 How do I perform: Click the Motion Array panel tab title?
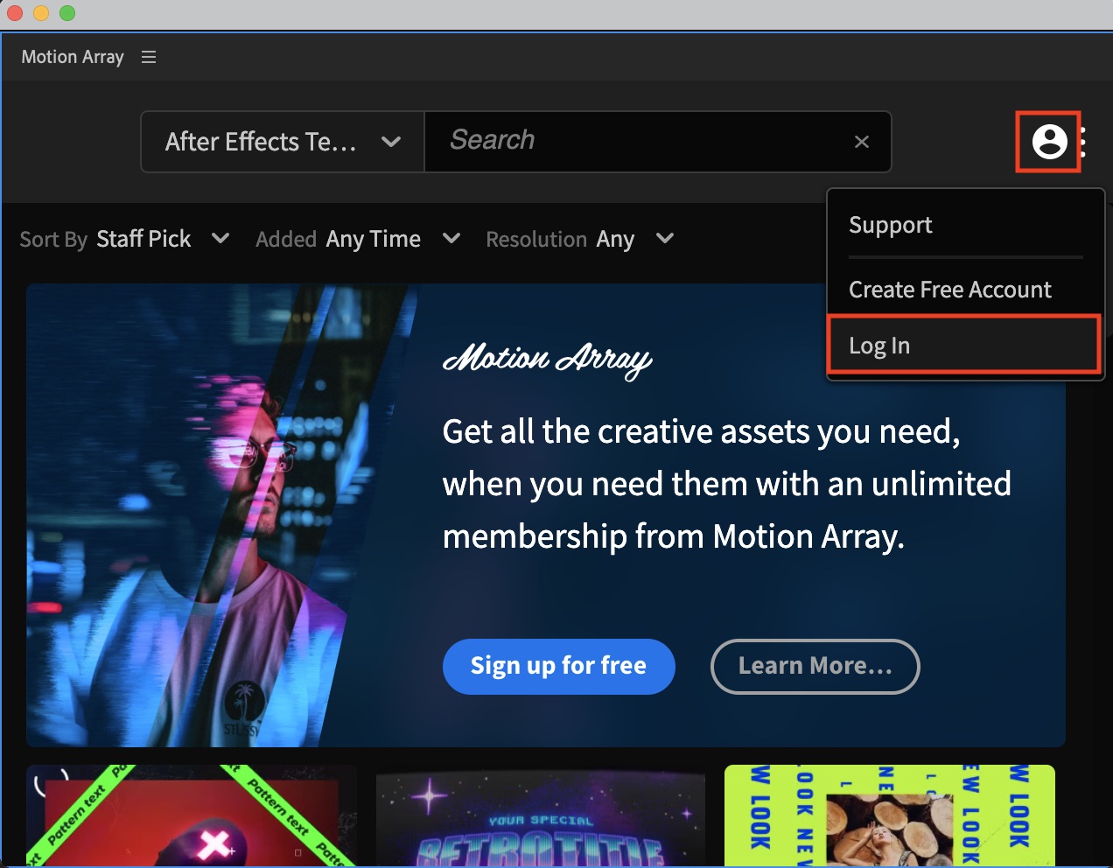pyautogui.click(x=73, y=57)
